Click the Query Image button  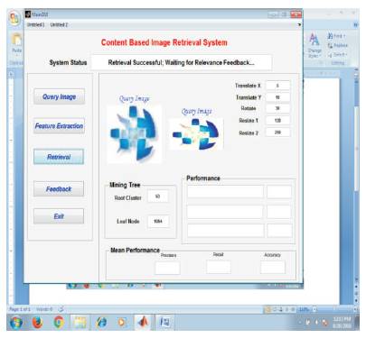[59, 96]
